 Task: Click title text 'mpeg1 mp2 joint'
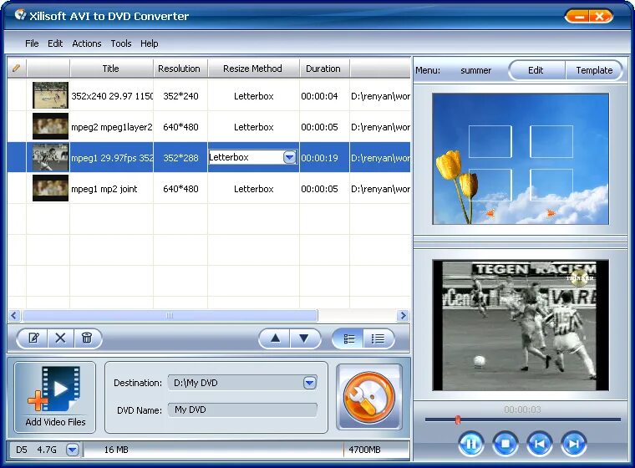click(104, 189)
